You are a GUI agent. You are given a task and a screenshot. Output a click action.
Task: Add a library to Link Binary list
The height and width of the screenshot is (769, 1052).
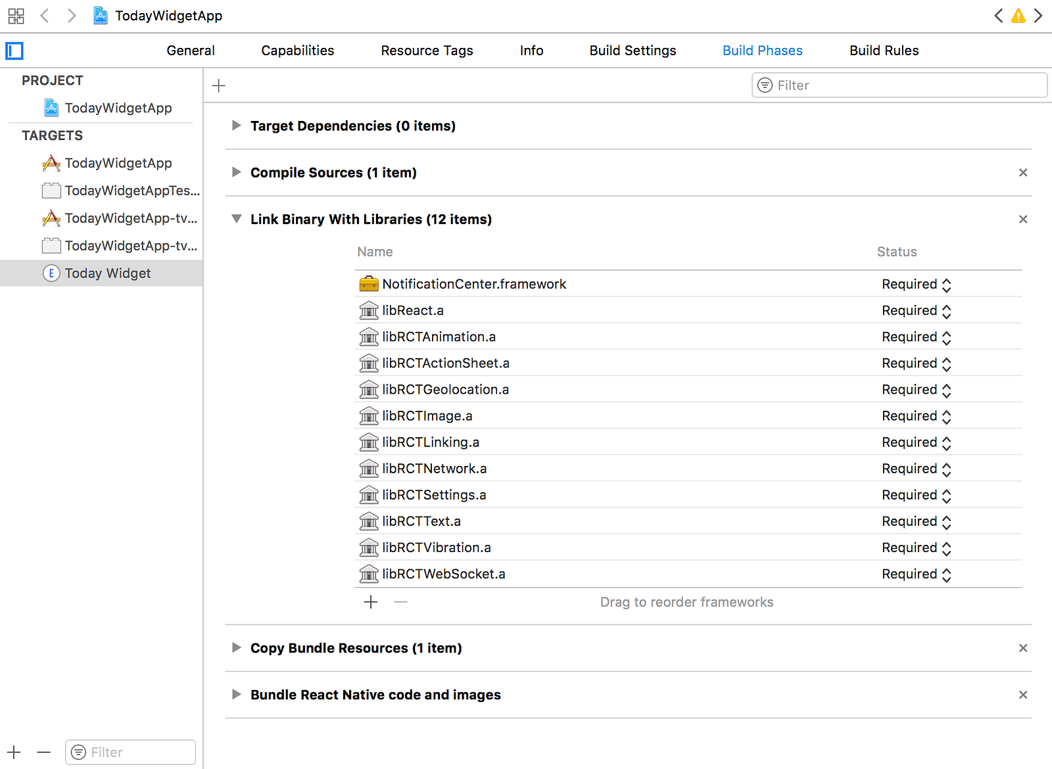coord(371,602)
